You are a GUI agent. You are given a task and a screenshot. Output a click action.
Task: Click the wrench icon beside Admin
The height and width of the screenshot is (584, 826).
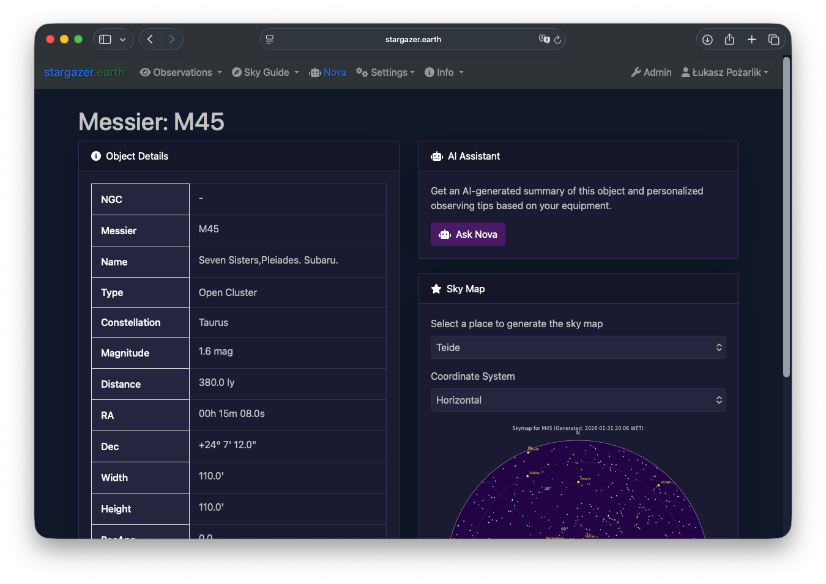(x=636, y=72)
